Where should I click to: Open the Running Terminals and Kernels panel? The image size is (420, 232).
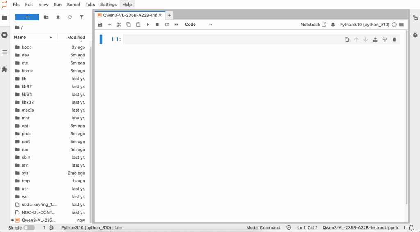click(5, 35)
